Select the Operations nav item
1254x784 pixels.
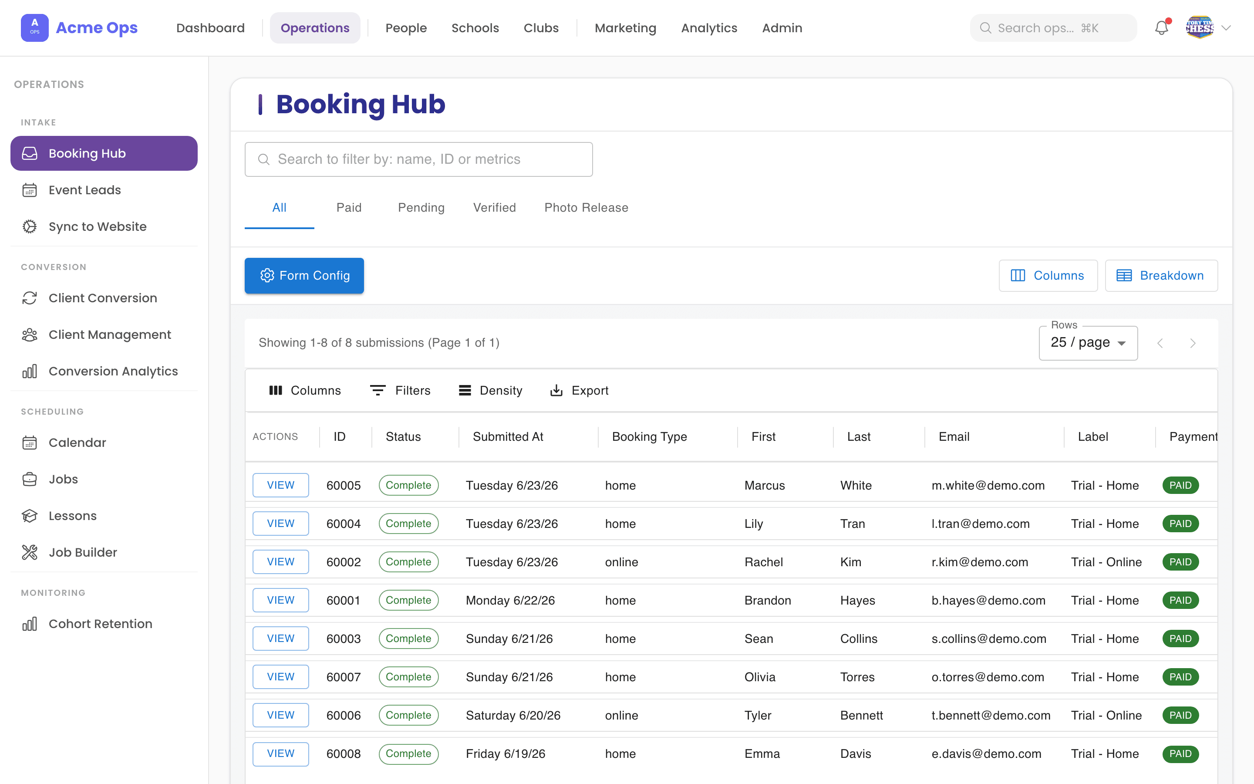[315, 28]
